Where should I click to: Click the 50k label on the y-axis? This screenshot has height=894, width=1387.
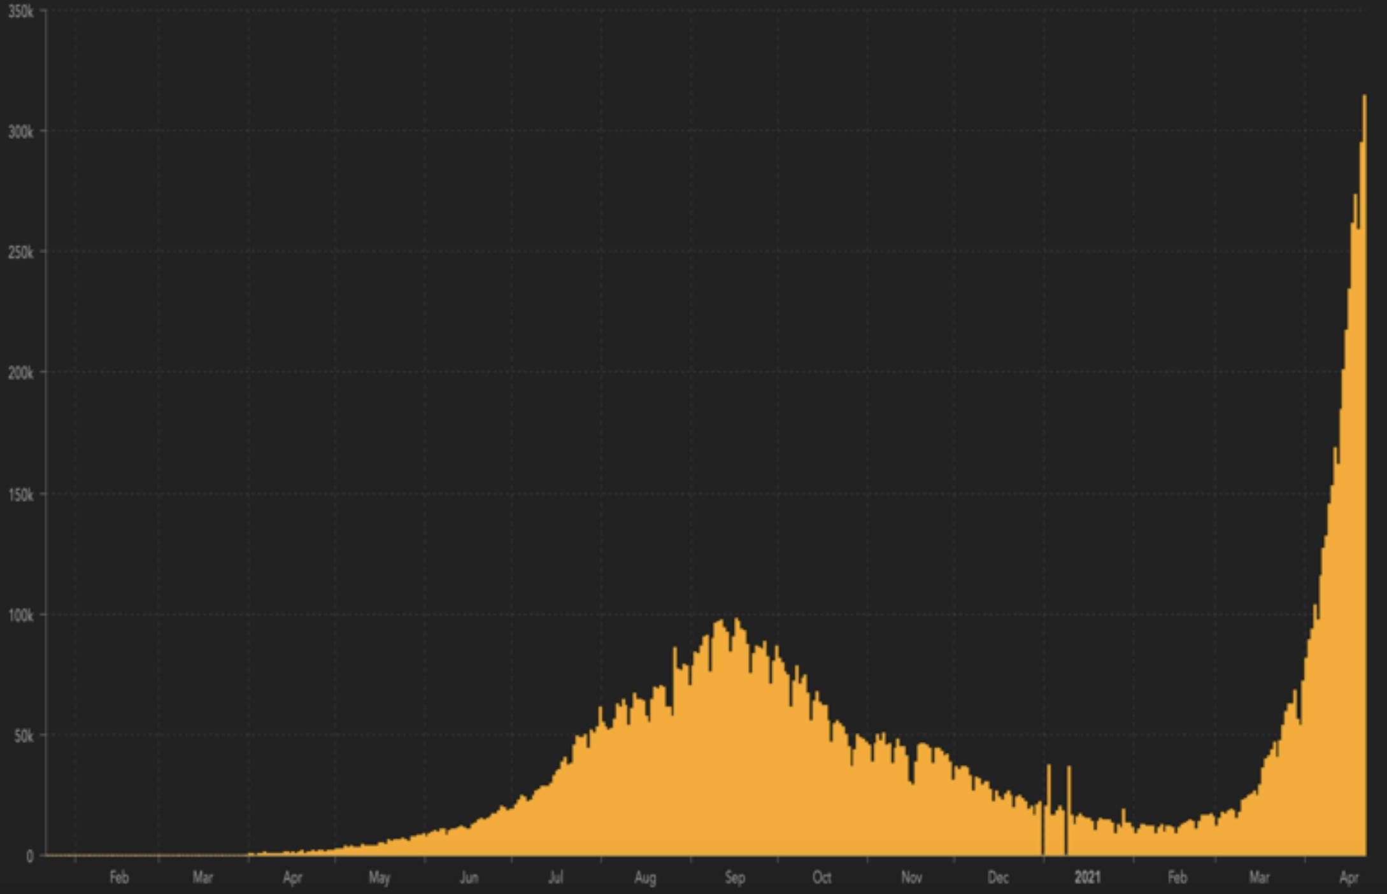(x=24, y=736)
